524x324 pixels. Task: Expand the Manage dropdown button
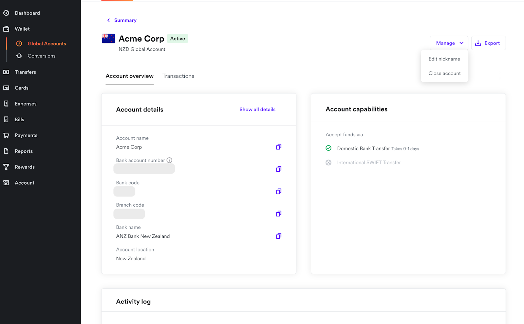pyautogui.click(x=449, y=43)
